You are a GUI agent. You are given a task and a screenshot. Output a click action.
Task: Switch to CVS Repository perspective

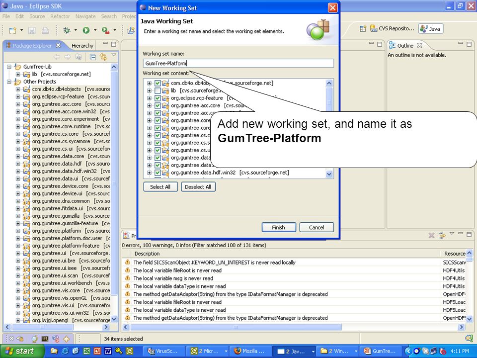(392, 29)
